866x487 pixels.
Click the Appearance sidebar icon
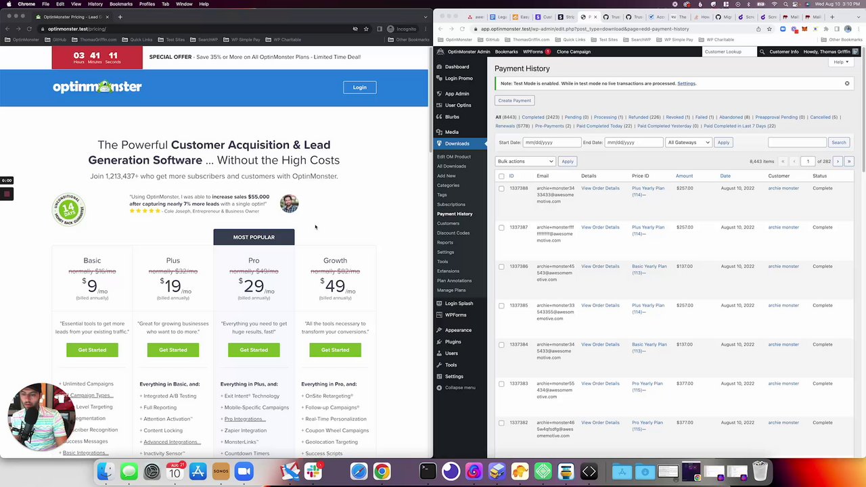(439, 330)
